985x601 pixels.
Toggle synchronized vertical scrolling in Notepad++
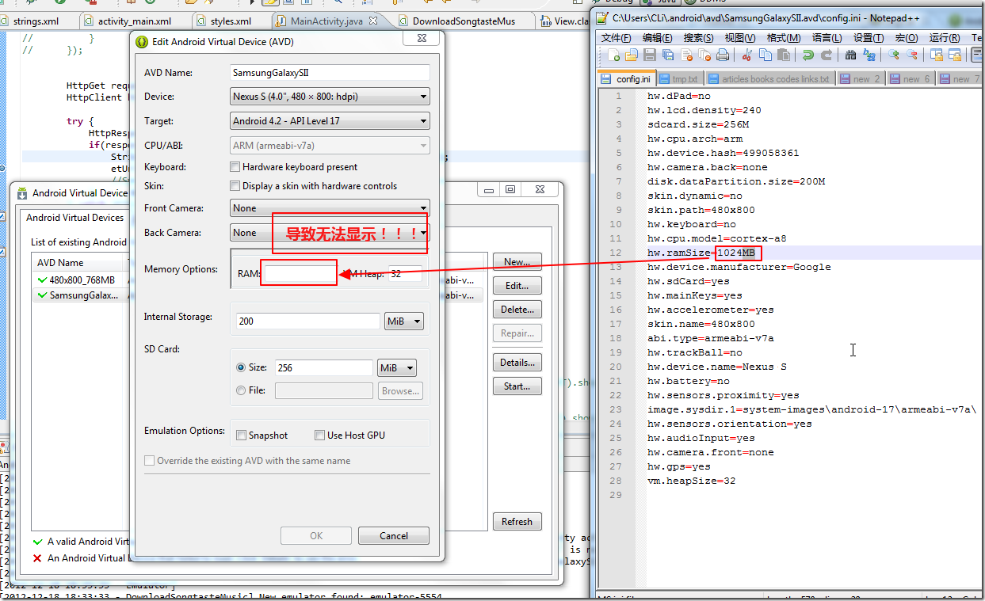coord(936,55)
